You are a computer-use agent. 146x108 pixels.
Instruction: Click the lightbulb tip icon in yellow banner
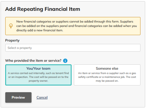(x=11, y=26)
